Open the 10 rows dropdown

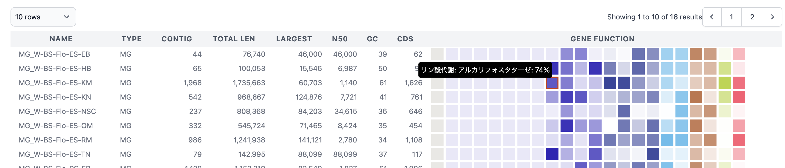coord(43,17)
